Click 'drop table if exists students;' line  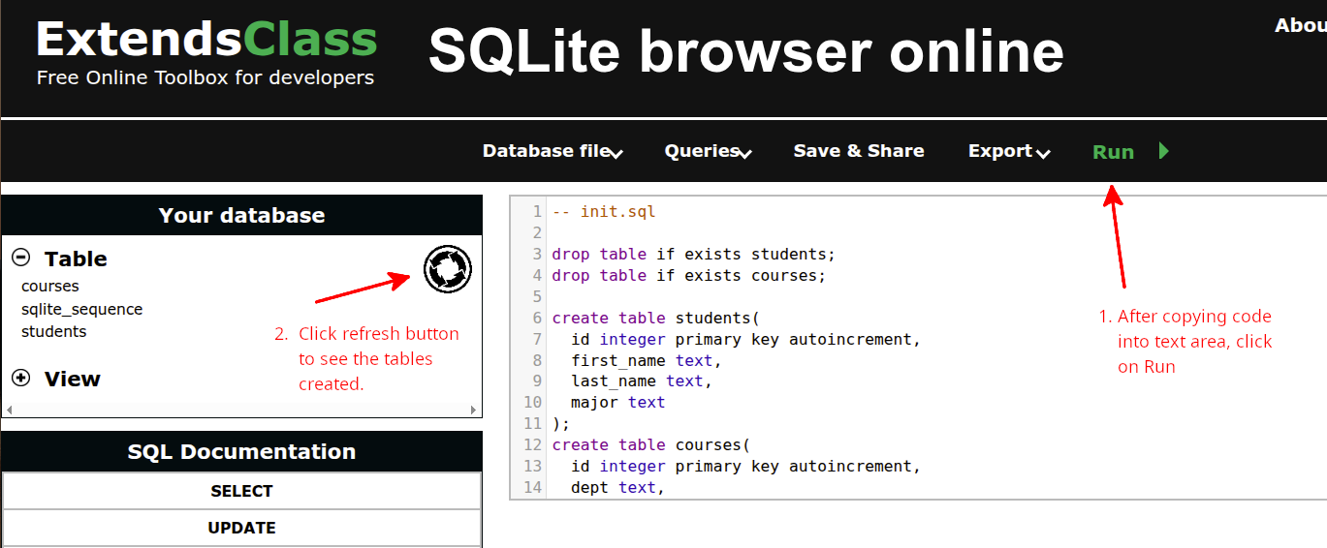[x=693, y=254]
